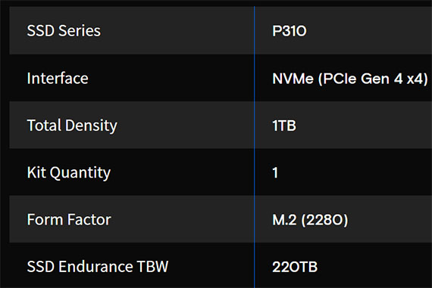Select the Kit Quantity value 1
This screenshot has height=288, width=432.
(x=275, y=173)
